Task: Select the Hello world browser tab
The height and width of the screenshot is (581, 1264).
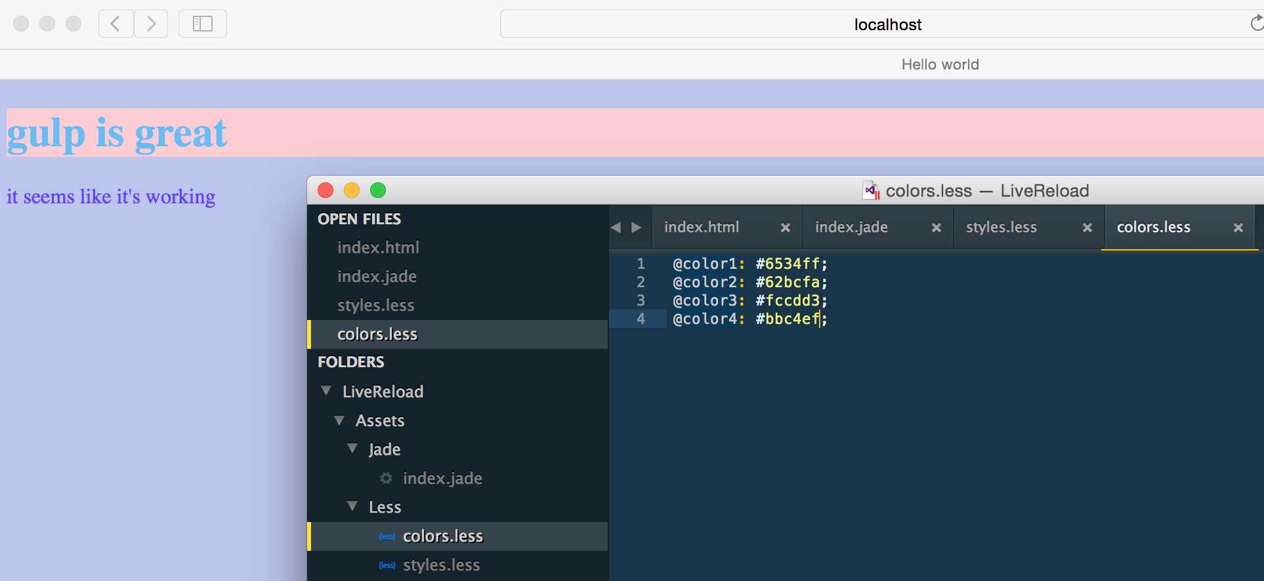Action: 940,64
